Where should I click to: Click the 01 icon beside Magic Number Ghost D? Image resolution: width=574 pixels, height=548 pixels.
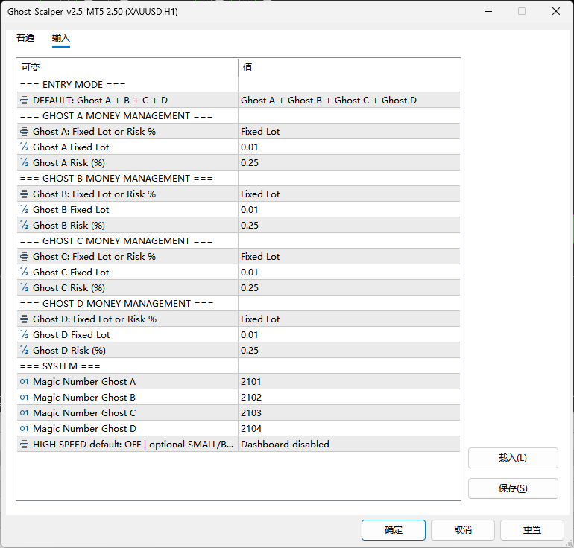click(24, 428)
